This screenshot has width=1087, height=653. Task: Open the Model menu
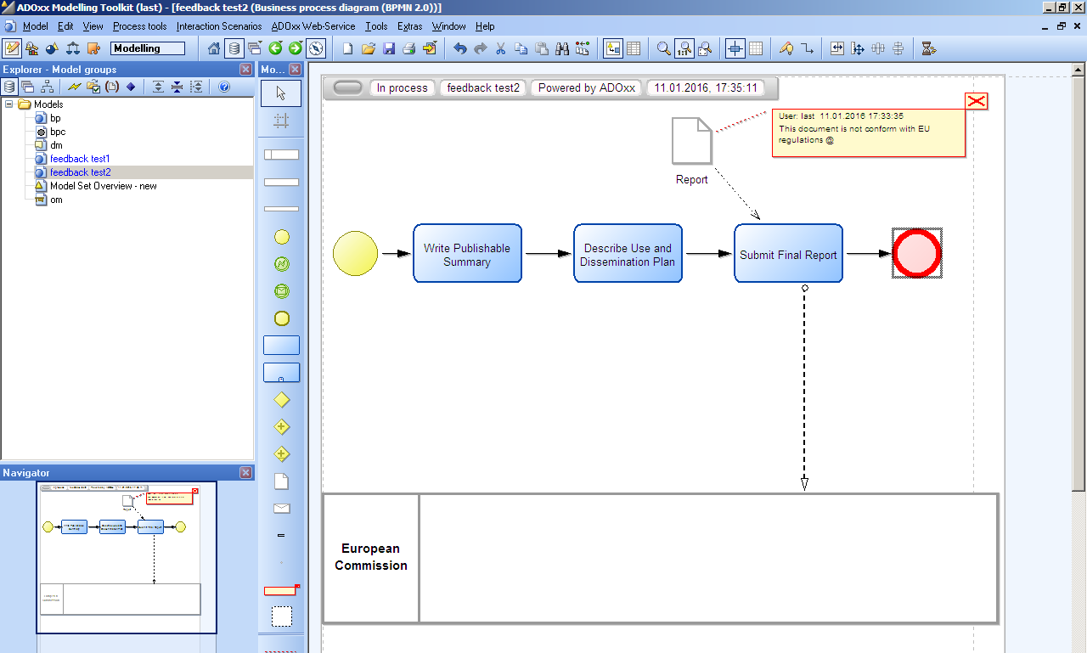point(35,26)
